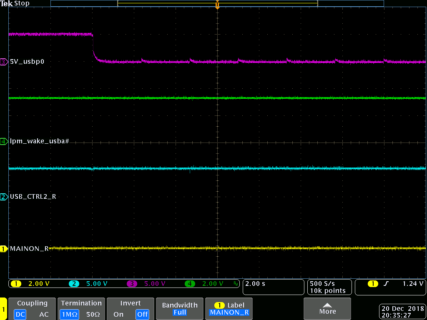Click channel 2 USB_CTRL2_R ground indicator
The width and height of the screenshot is (427, 320).
click(x=4, y=197)
